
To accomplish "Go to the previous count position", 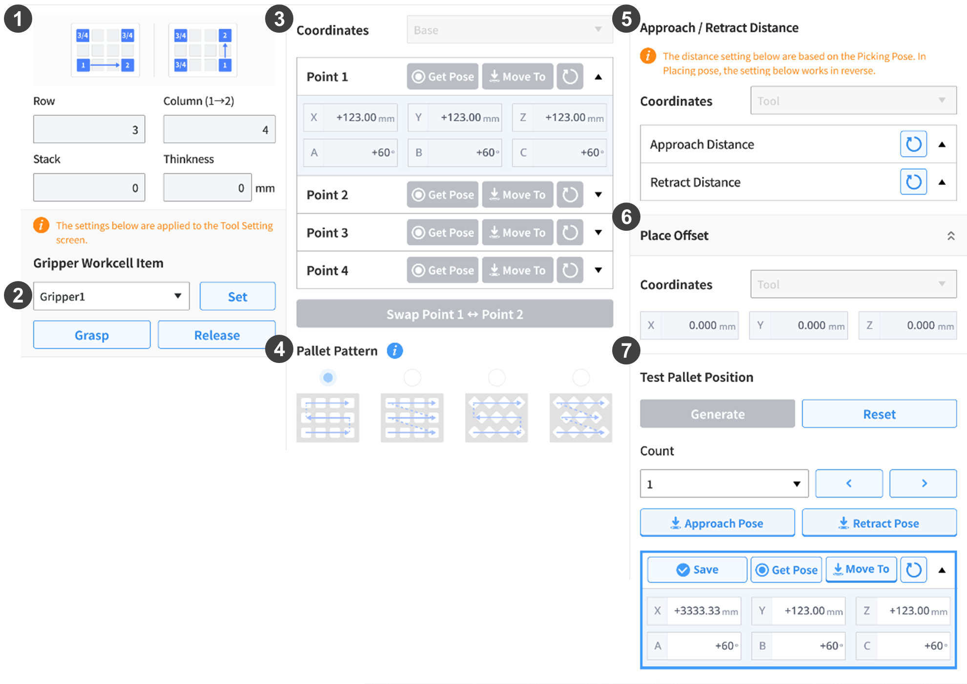I will (x=848, y=483).
